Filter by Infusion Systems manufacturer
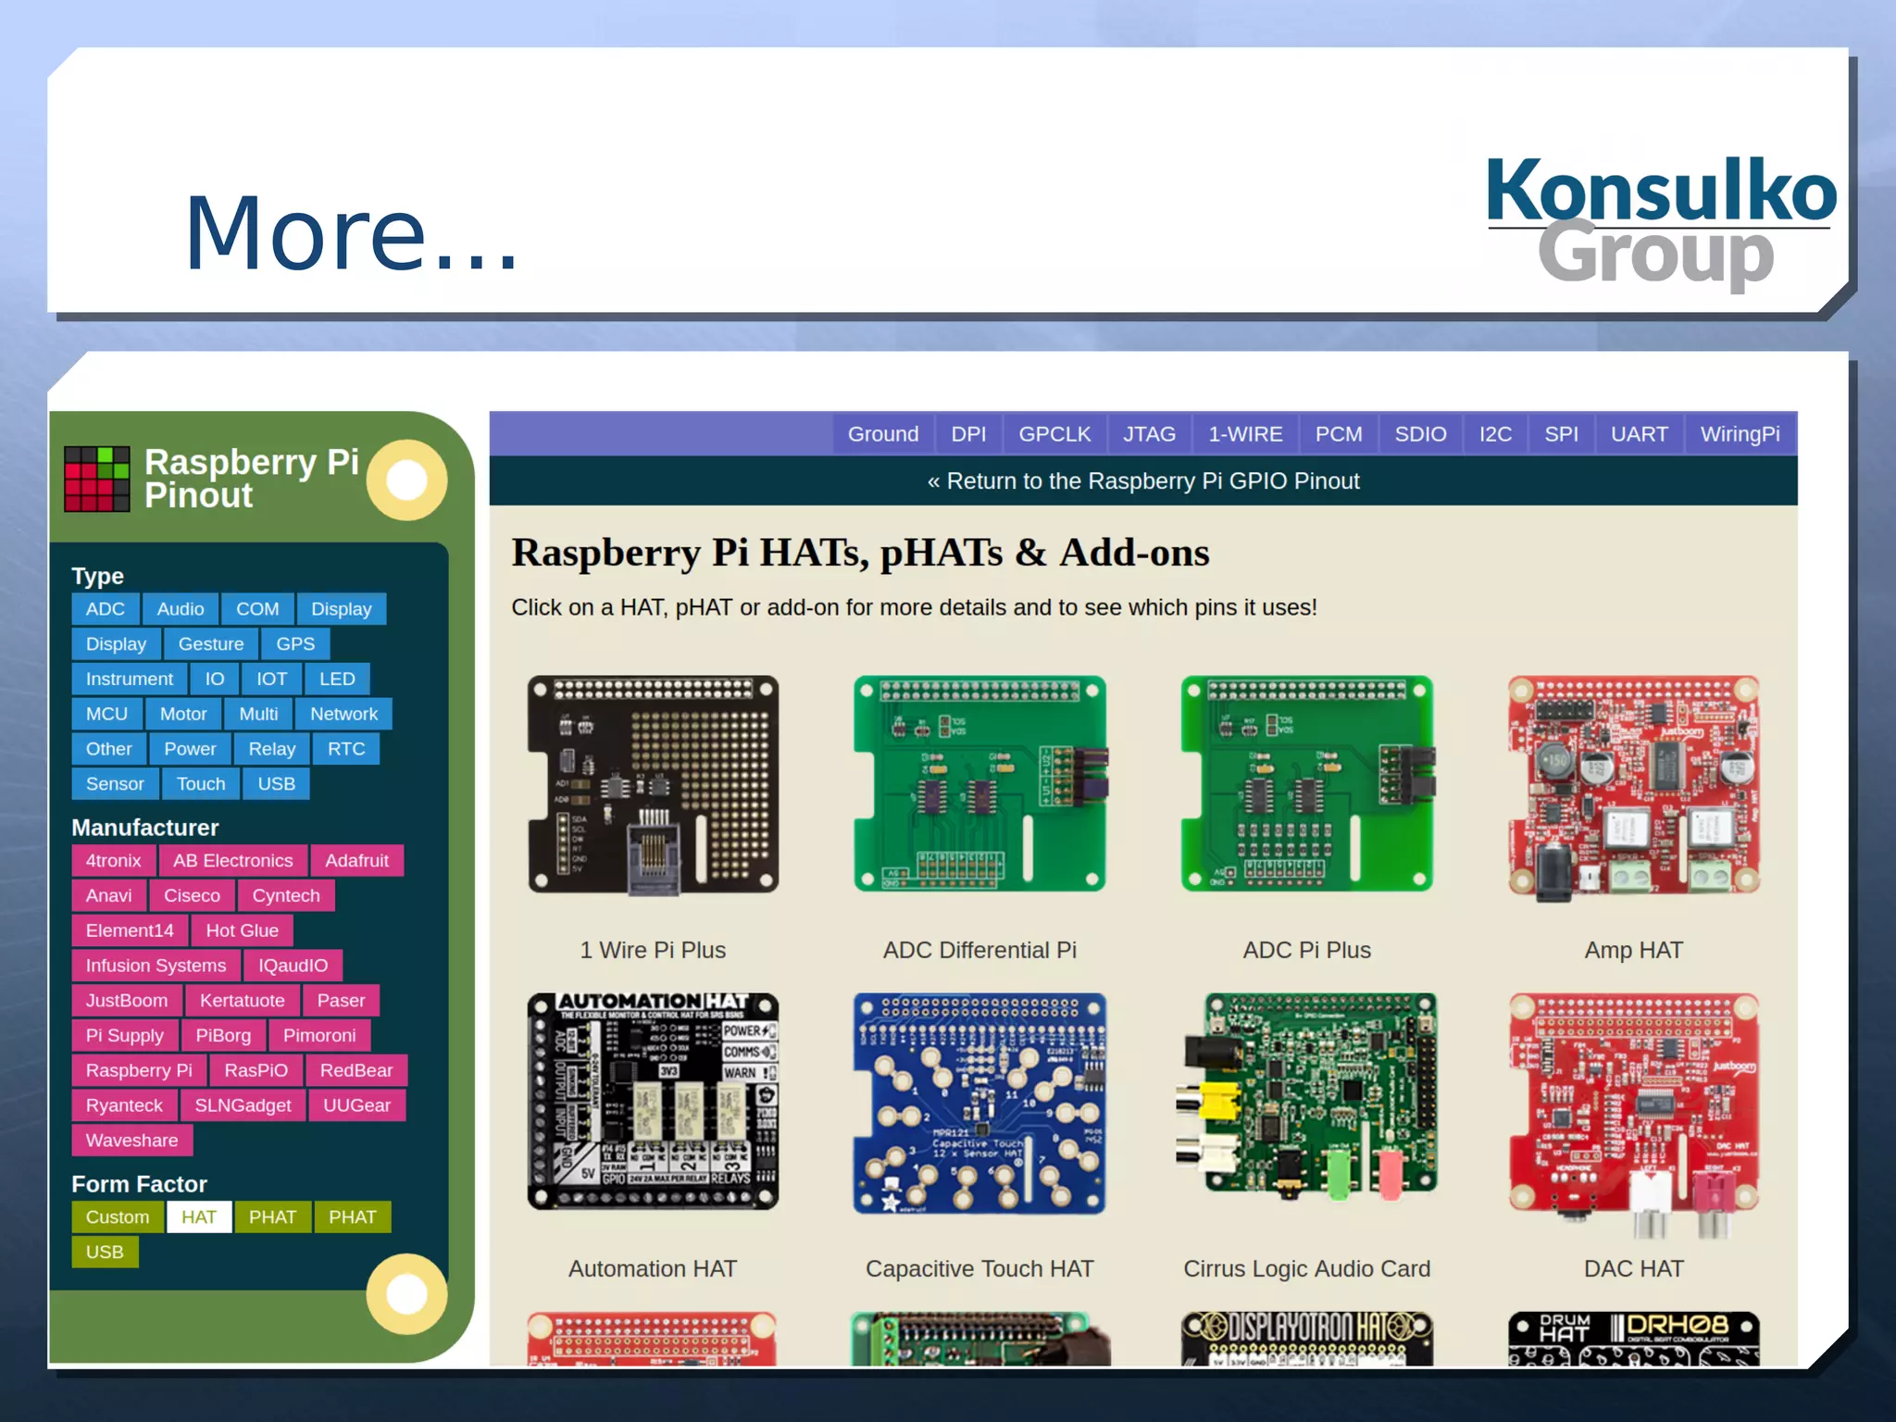This screenshot has height=1422, width=1896. click(156, 966)
